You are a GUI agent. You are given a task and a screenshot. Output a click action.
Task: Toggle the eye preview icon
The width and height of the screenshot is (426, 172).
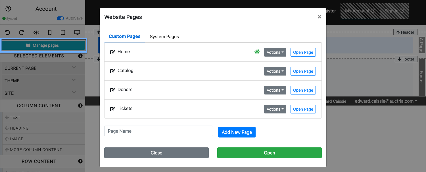click(36, 33)
